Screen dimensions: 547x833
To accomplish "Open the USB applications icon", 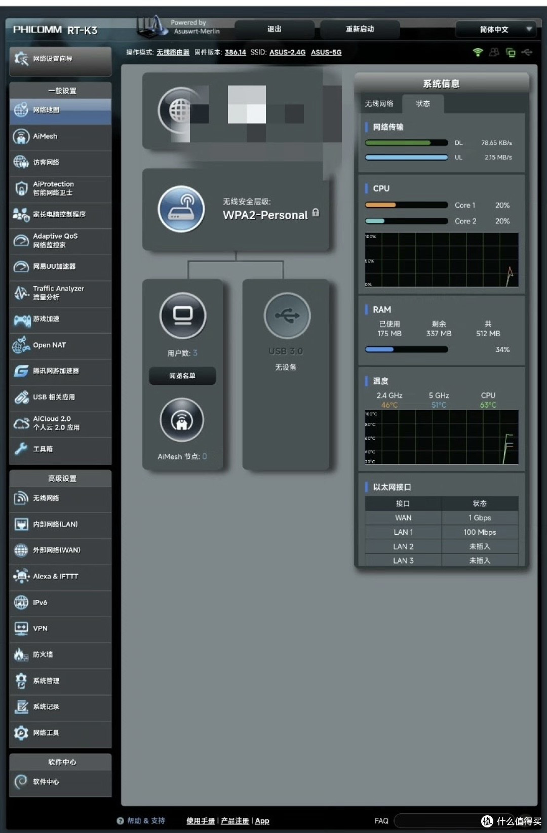I will pos(21,397).
